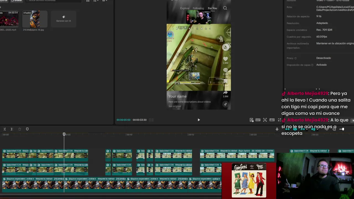Click the Añadido badge on wallpaper thumbnail
This screenshot has width=354, height=199.
(x=27, y=13)
